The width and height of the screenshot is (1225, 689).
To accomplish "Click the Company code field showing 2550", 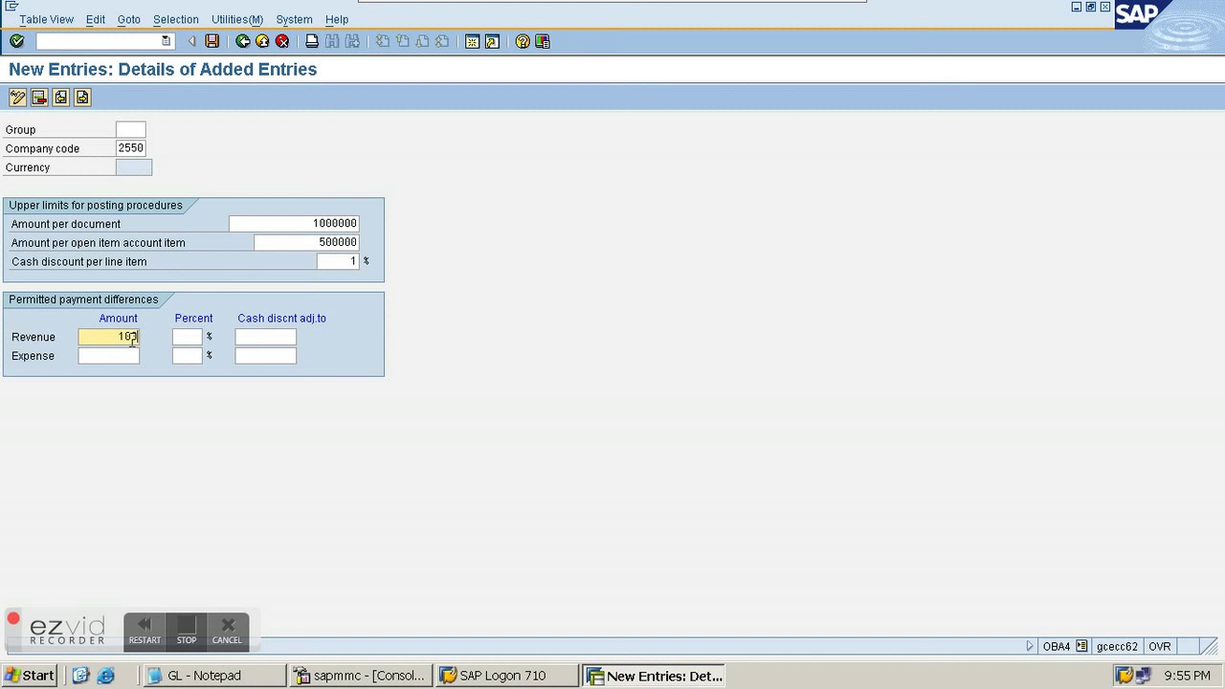I will pos(130,148).
